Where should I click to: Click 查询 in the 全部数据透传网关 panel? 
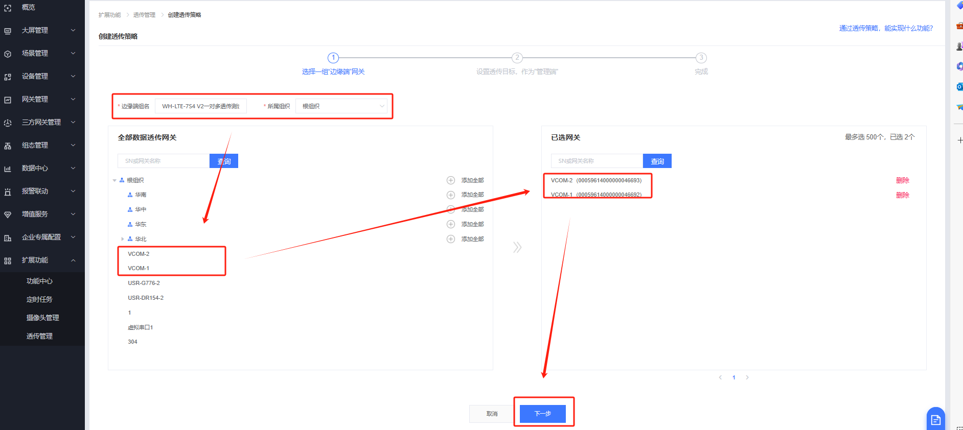[224, 161]
